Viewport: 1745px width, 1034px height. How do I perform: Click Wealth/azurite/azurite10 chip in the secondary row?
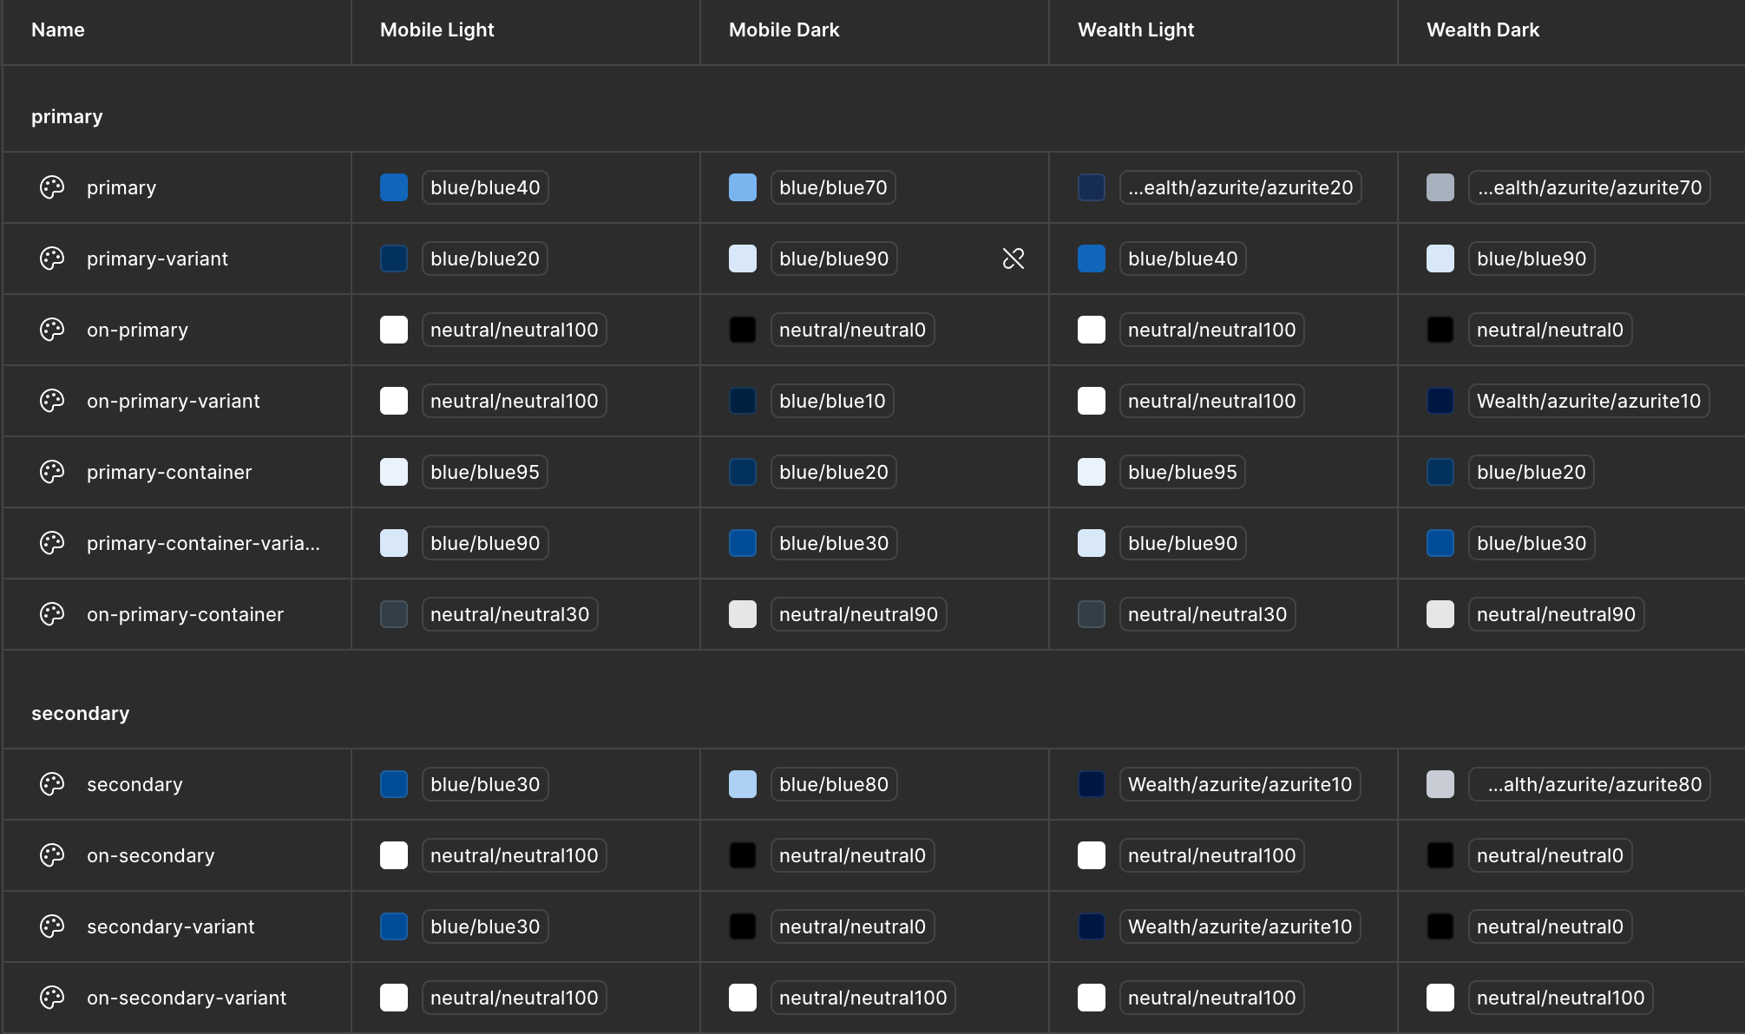tap(1239, 784)
